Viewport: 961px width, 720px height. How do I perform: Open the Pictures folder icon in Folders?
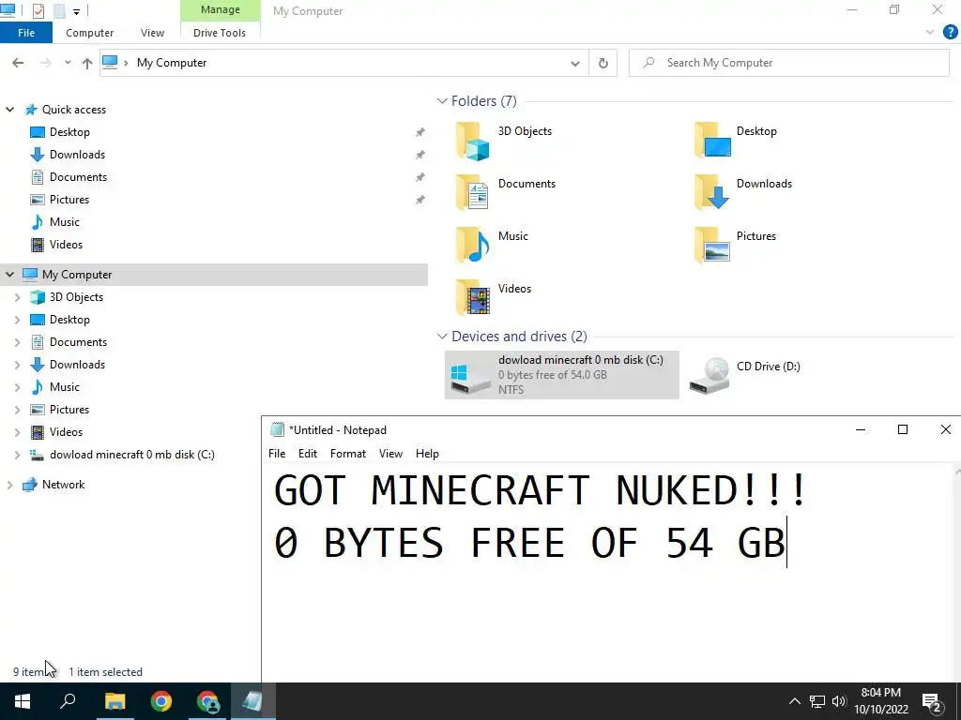click(712, 245)
